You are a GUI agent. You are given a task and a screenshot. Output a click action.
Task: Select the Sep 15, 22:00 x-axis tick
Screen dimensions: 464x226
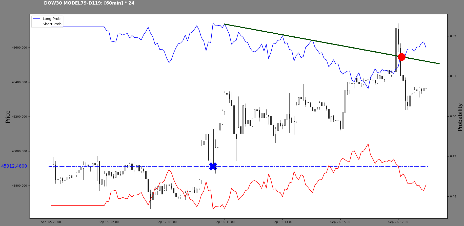coord(109,222)
